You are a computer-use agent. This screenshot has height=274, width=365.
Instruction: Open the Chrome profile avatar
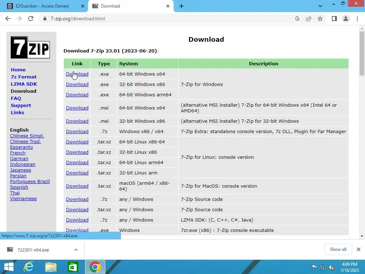point(346,19)
